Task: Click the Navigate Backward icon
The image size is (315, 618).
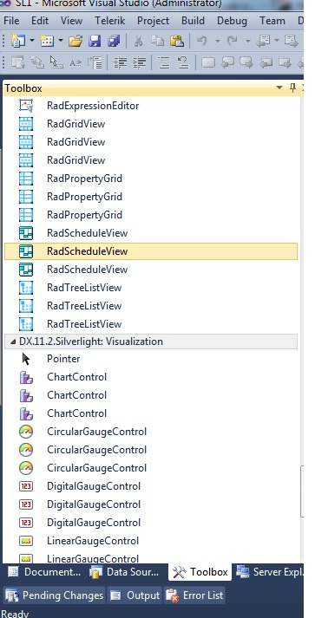Action: (263, 41)
